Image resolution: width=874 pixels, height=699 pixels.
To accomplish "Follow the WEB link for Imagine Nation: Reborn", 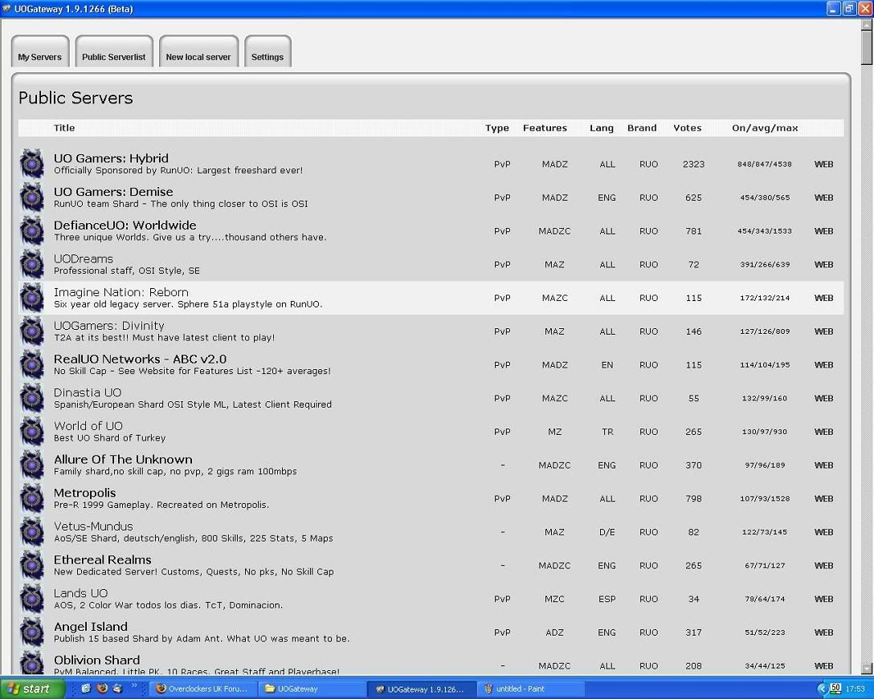I will click(824, 298).
